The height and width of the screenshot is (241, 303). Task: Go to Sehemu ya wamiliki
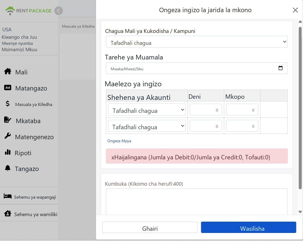coord(36,214)
